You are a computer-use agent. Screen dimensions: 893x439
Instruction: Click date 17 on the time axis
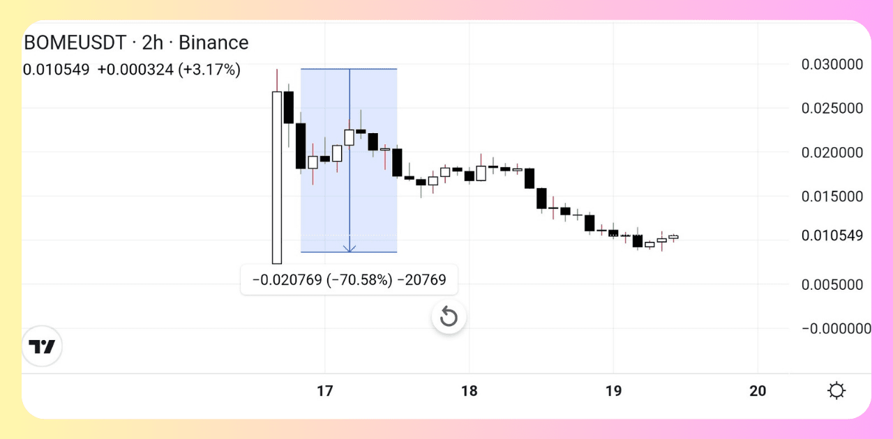point(325,391)
